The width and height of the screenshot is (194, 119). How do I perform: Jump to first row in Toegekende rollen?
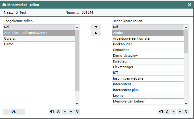point(58,112)
